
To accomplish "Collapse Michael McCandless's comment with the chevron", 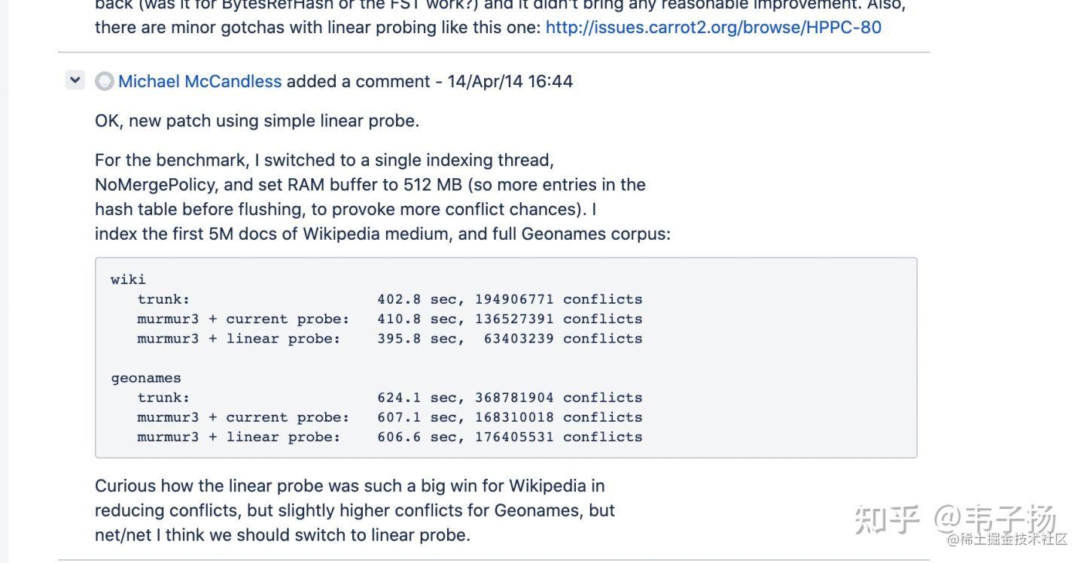I will tap(75, 80).
